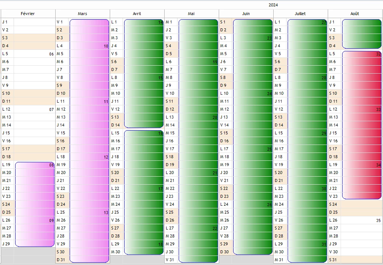Select the pink event block in Mars
383x265 pixels.
(x=89, y=141)
